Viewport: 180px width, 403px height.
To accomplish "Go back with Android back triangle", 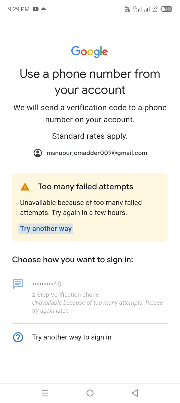I will click(x=135, y=393).
